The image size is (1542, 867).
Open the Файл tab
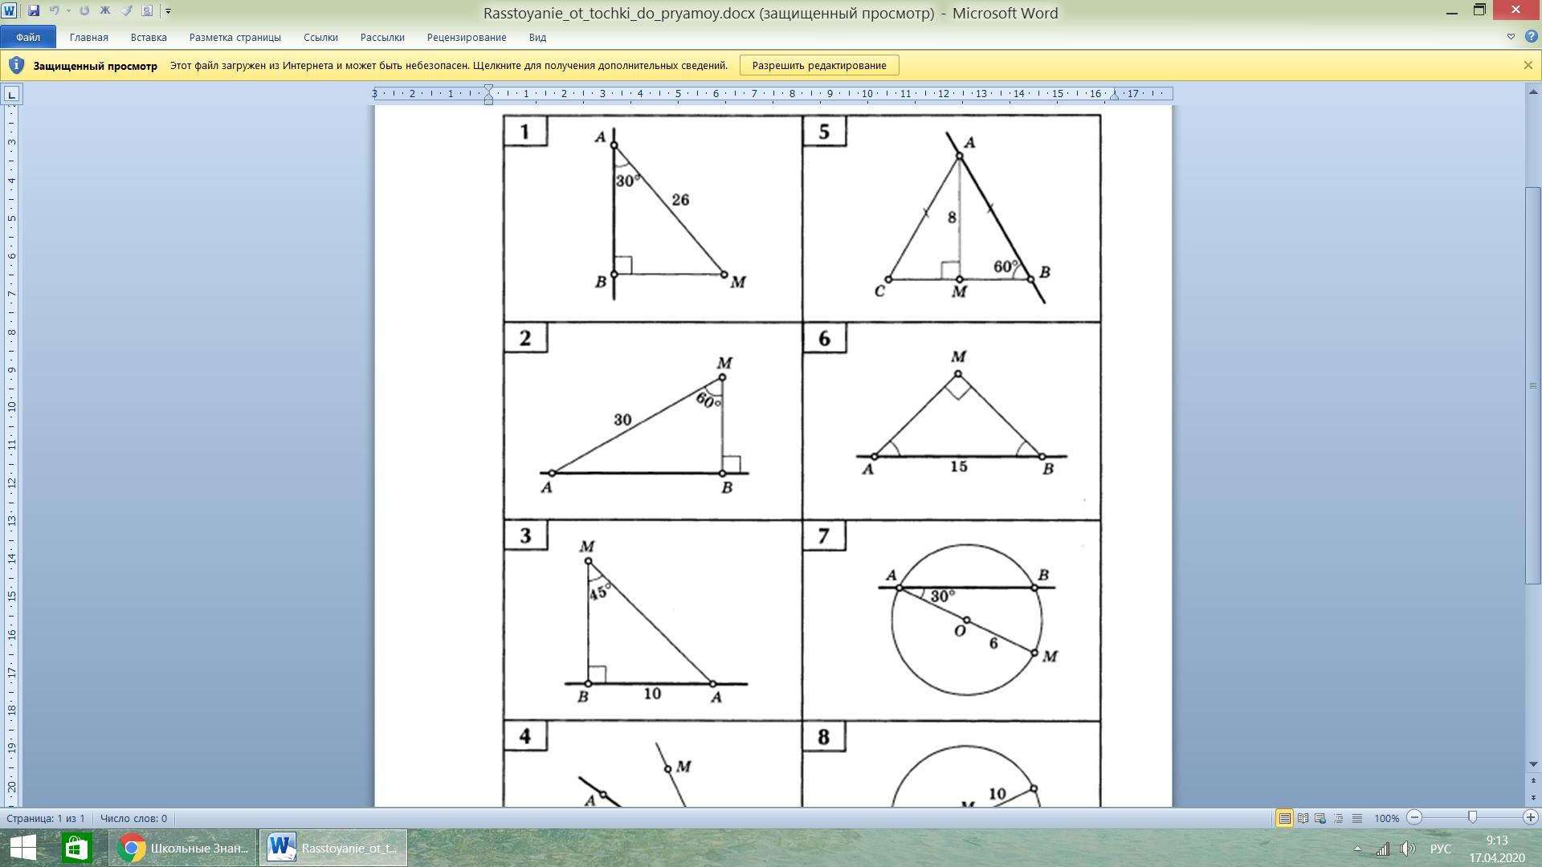27,37
